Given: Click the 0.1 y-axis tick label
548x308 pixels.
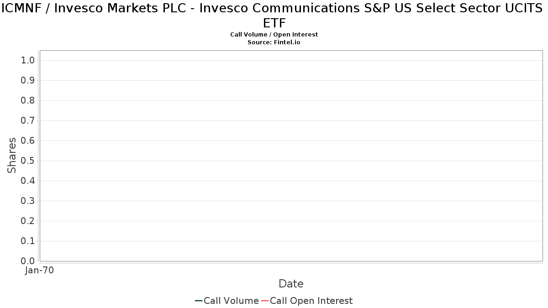Looking at the screenshot, I should point(28,241).
